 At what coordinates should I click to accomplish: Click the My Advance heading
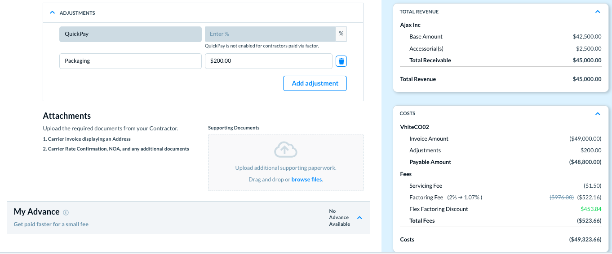click(x=37, y=212)
